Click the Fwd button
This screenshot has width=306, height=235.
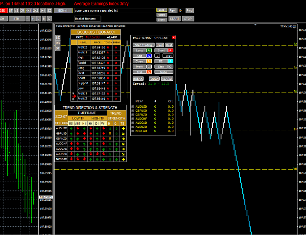[189, 11]
